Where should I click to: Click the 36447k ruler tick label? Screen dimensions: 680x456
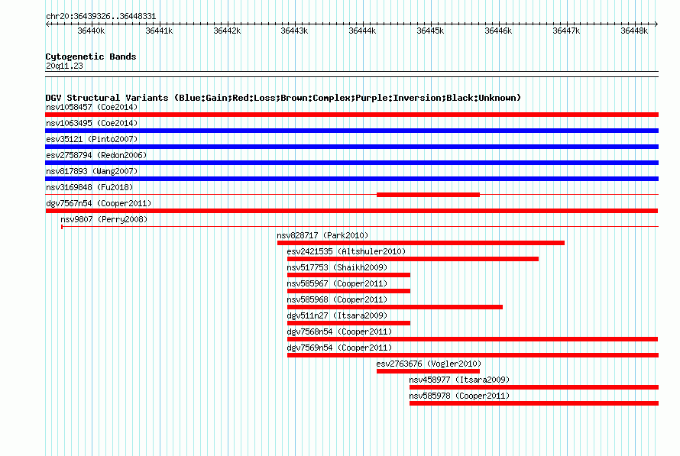pos(566,31)
